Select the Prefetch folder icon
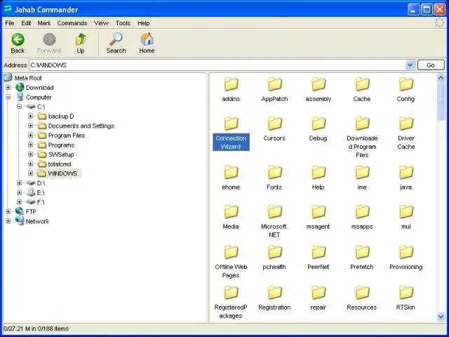Viewport: 449px width, 337px height. tap(362, 252)
